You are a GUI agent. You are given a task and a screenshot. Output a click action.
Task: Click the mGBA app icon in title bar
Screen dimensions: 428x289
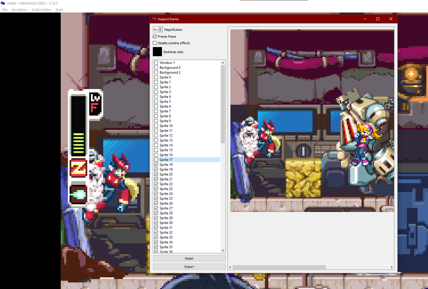[3, 3]
